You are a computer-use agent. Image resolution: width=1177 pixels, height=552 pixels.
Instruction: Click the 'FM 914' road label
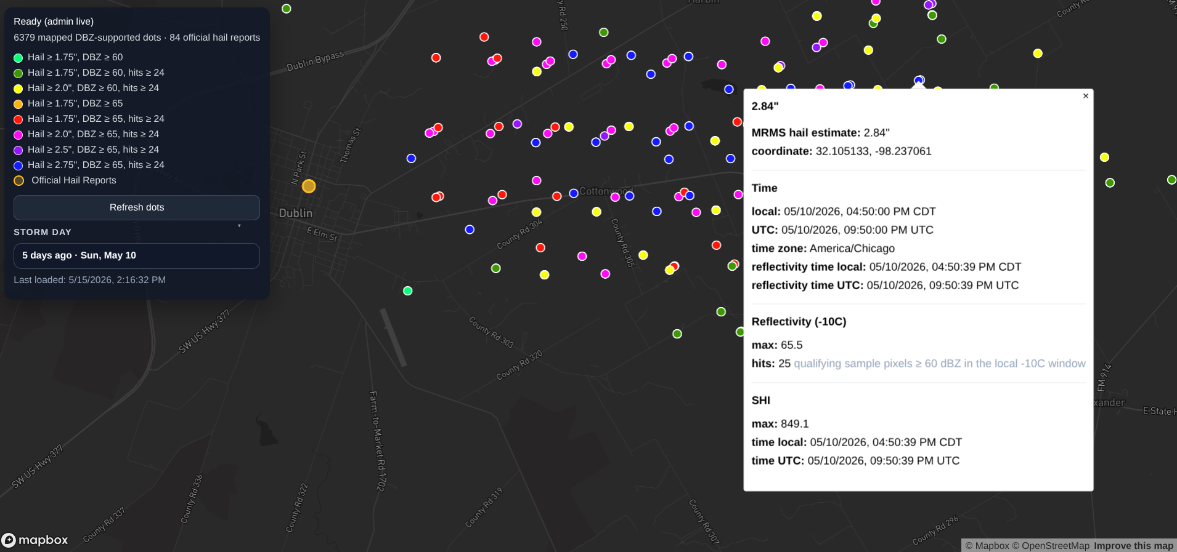1104,378
